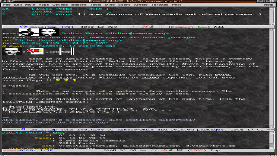Click the second face portrait in From header
Screen dimensions: 277x156
pyautogui.click(x=49, y=32)
